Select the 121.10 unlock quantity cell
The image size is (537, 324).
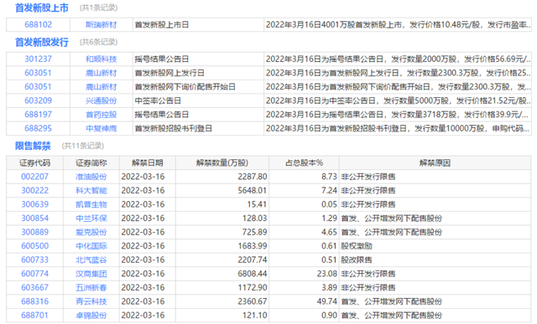pyautogui.click(x=222, y=316)
